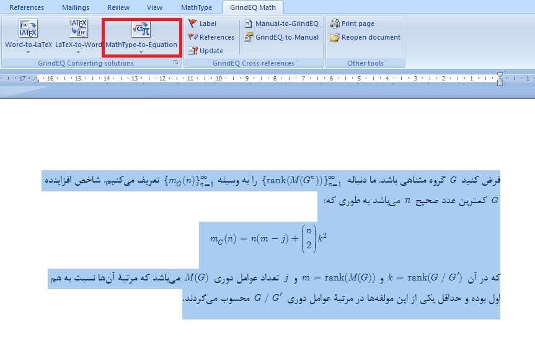
Task: Click the Other tools group label
Action: [x=365, y=63]
